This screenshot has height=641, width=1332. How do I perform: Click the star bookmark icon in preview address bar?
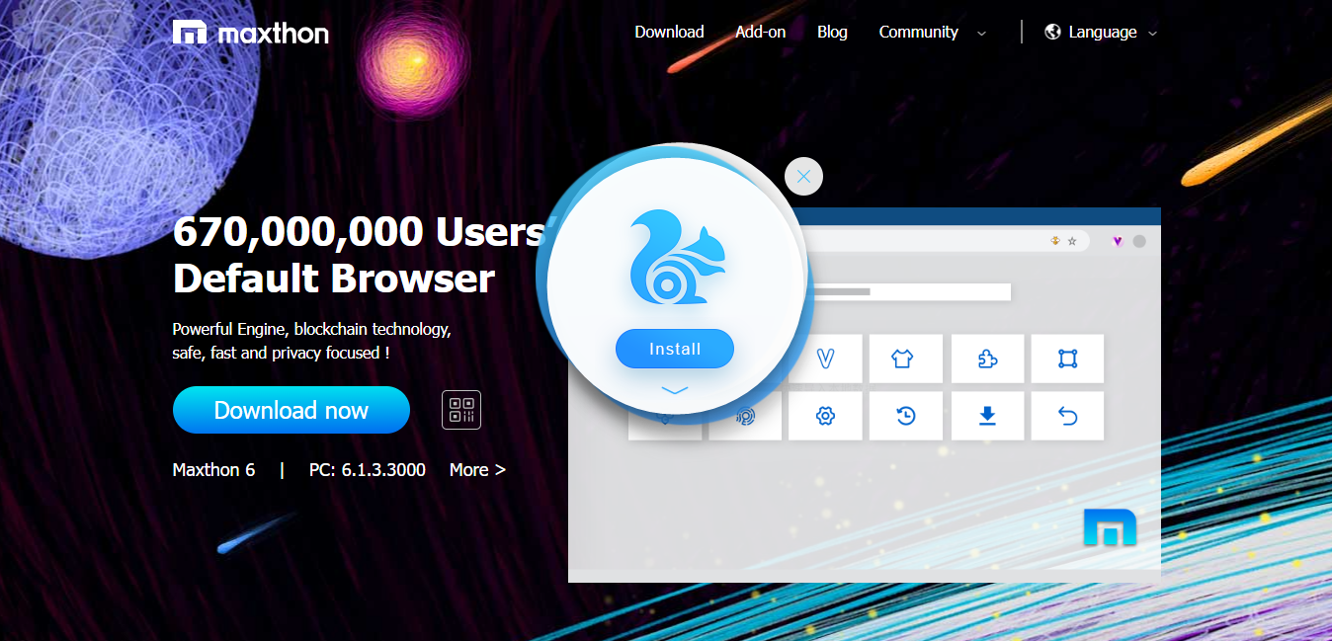pyautogui.click(x=1072, y=241)
